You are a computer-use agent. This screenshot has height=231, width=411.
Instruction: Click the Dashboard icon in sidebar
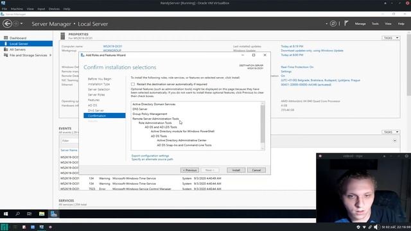click(x=6, y=38)
